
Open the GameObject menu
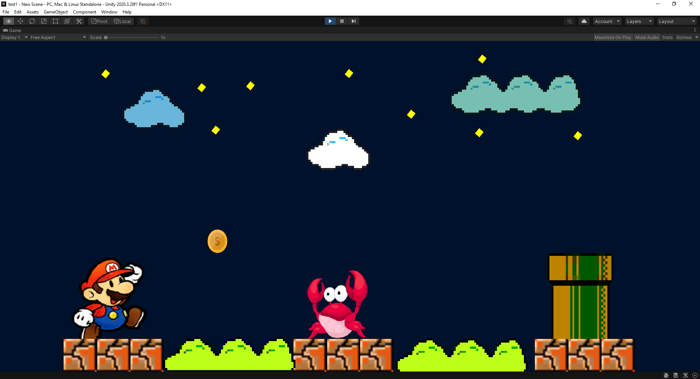pos(55,12)
